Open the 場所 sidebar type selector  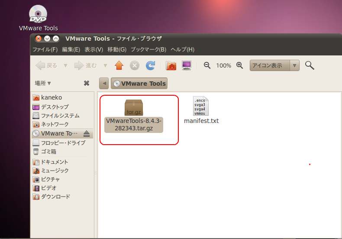43,83
